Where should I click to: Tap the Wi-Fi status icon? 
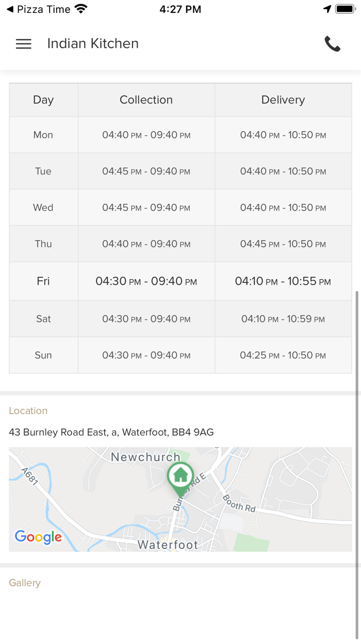(81, 9)
